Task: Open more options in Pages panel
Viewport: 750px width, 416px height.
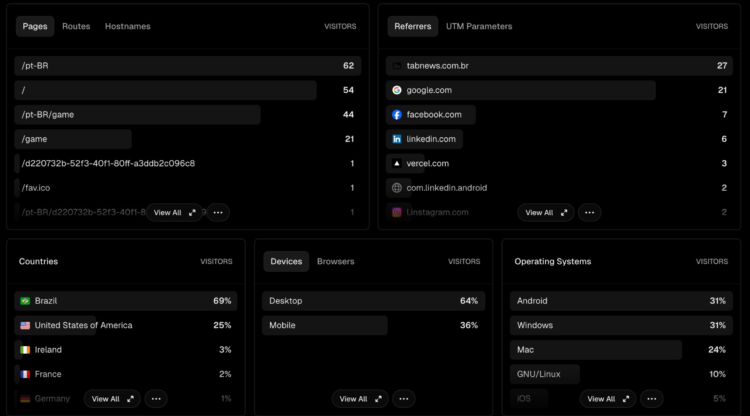Action: tap(218, 213)
